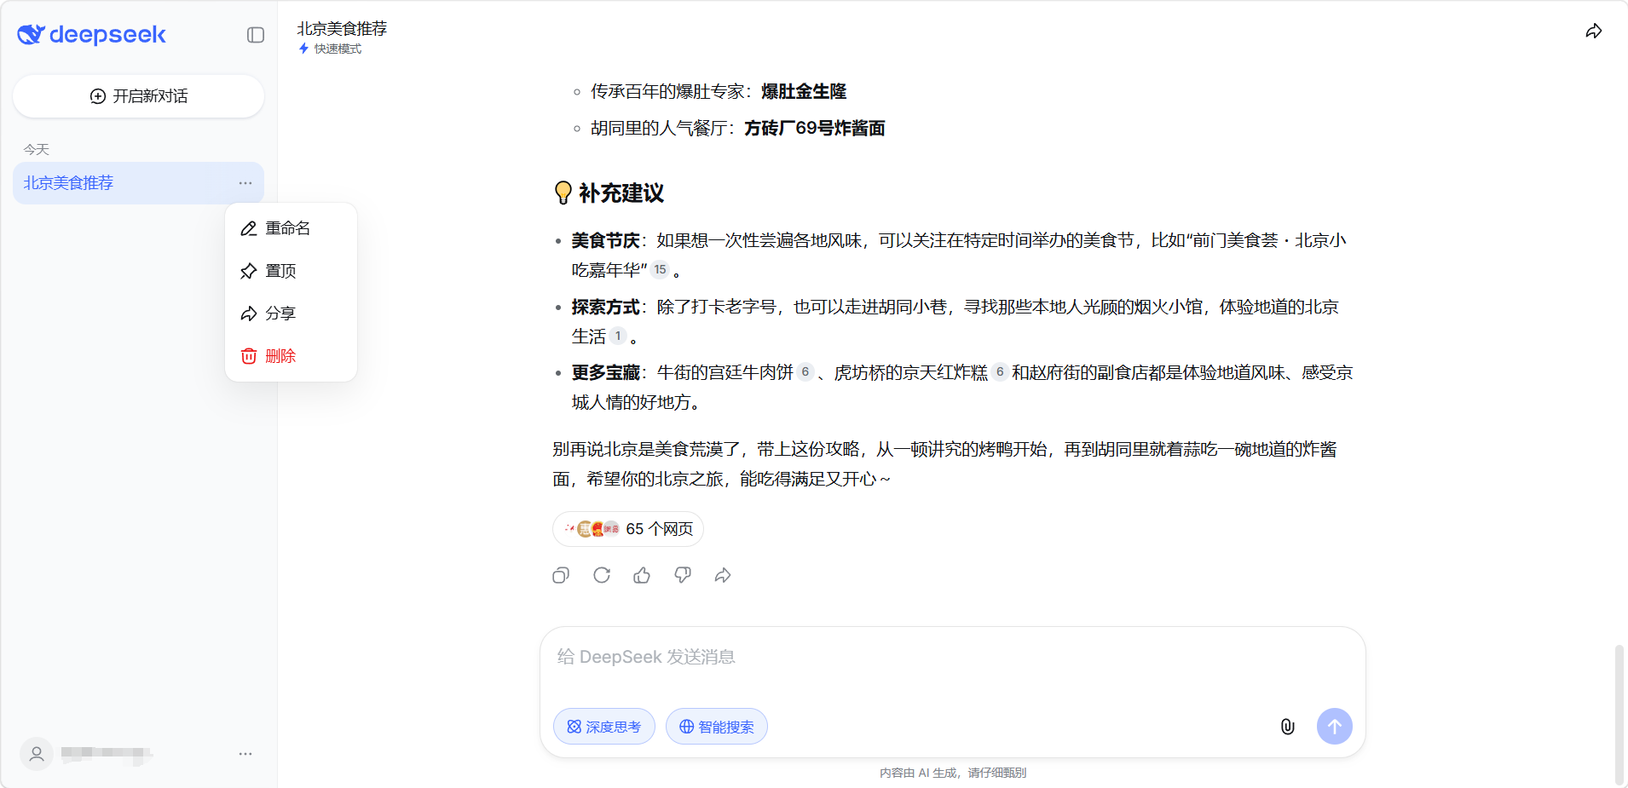The width and height of the screenshot is (1628, 788).
Task: Dislike the response with thumbs down
Action: click(x=683, y=576)
